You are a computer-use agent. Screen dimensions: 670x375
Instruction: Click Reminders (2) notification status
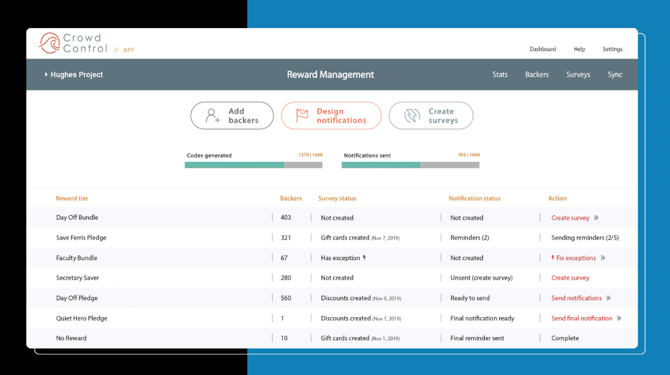470,238
